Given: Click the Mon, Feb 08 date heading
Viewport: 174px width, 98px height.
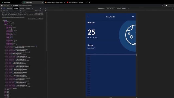Looking at the screenshot, I should point(110,17).
